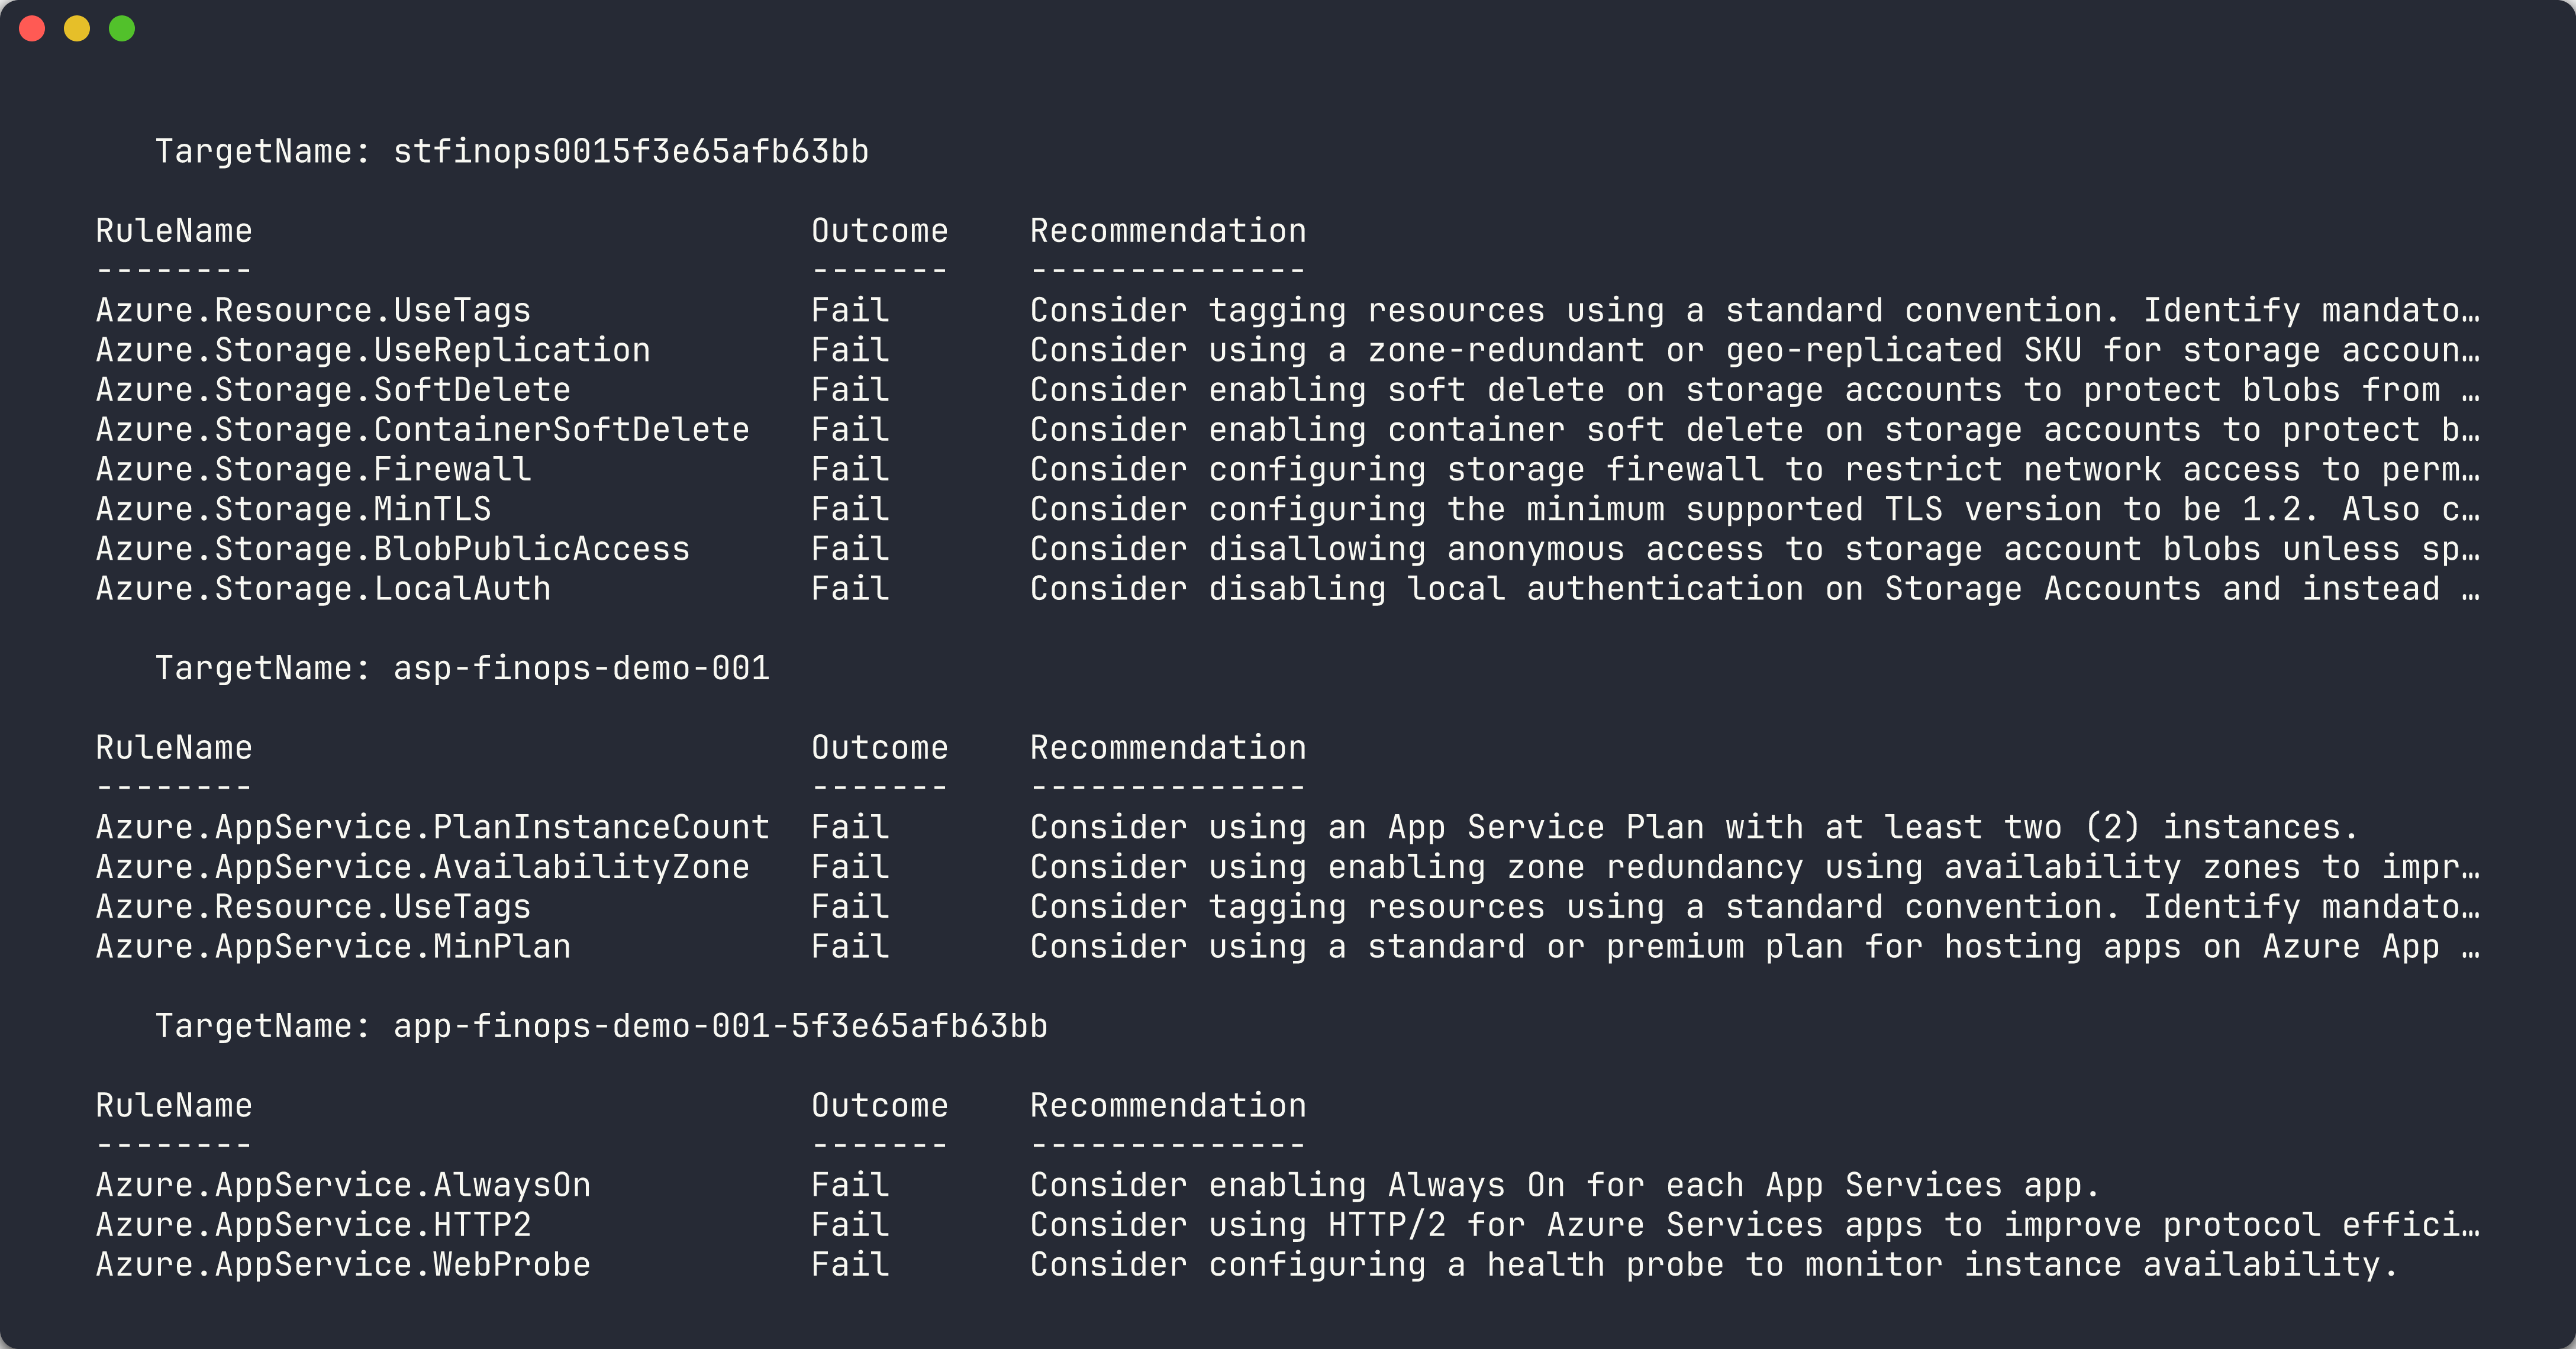2576x1349 pixels.
Task: Click the yellow minimize traffic light button
Action: pyautogui.click(x=77, y=28)
